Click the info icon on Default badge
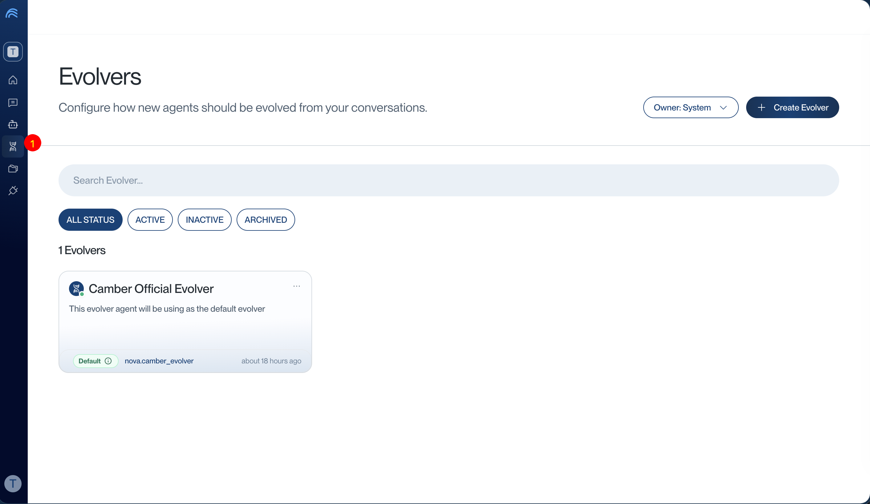870x504 pixels. [x=108, y=361]
